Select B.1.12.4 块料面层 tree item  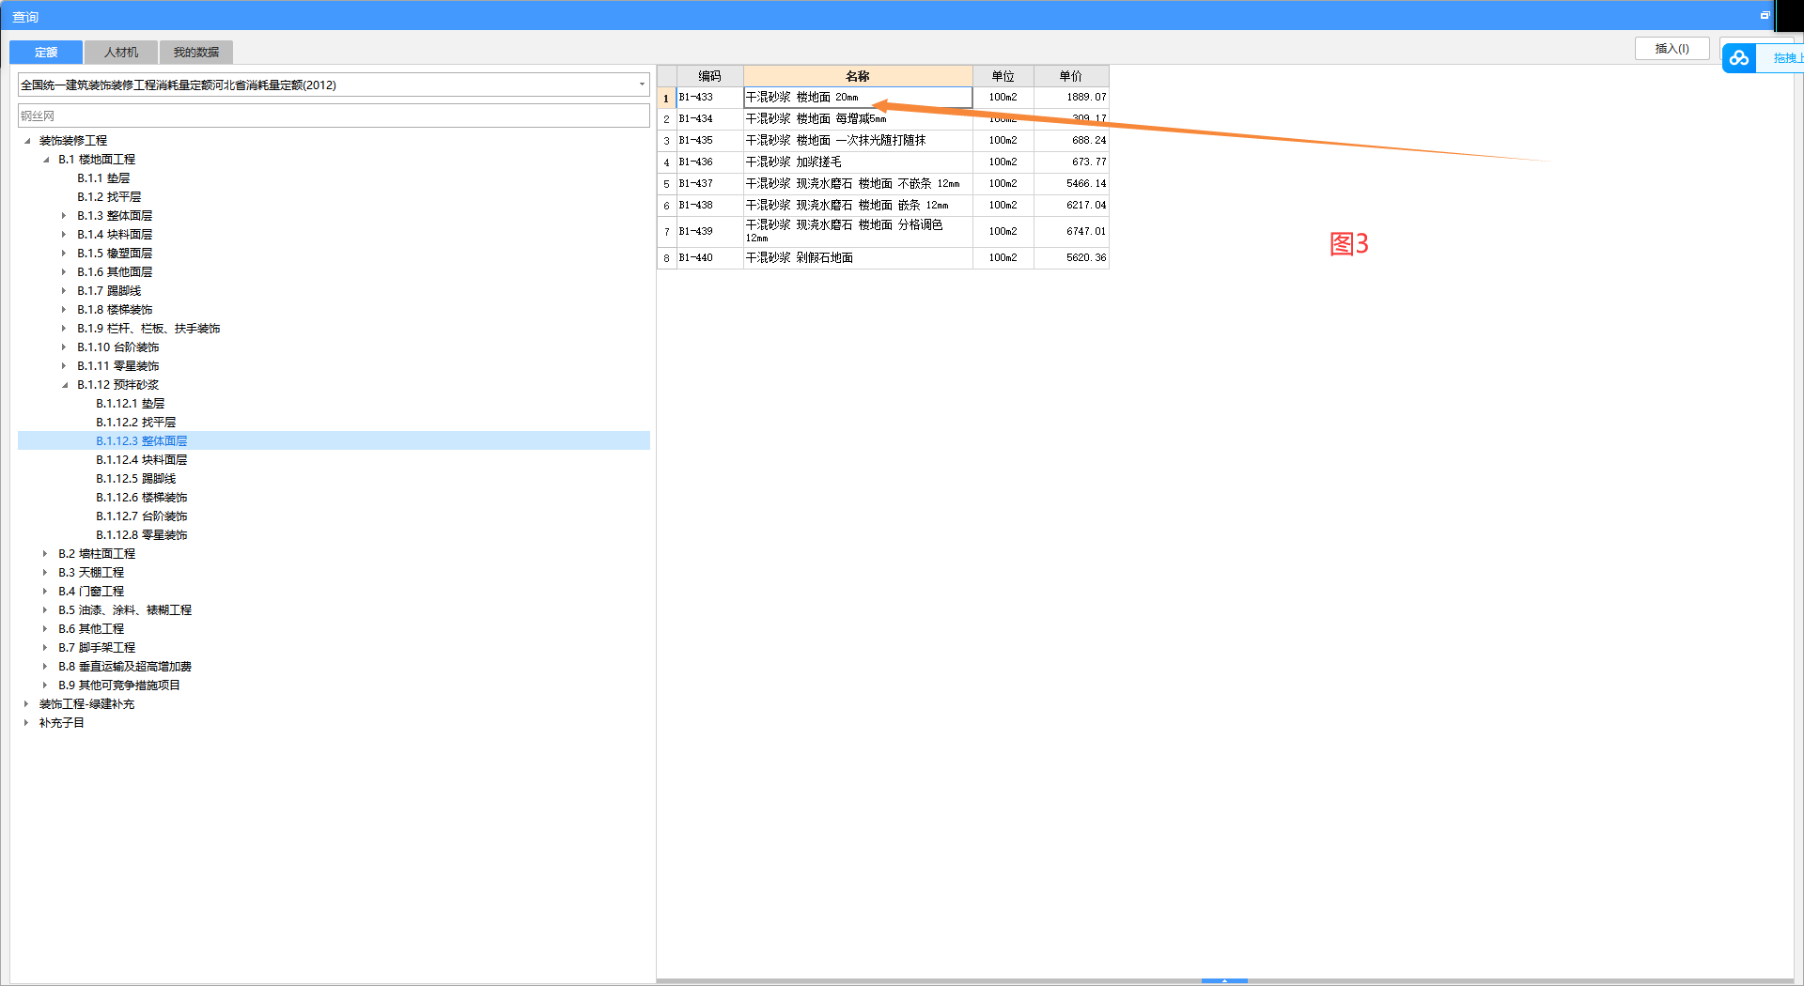[142, 460]
